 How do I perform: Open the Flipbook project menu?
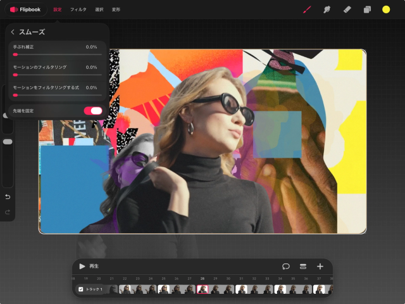pos(25,9)
